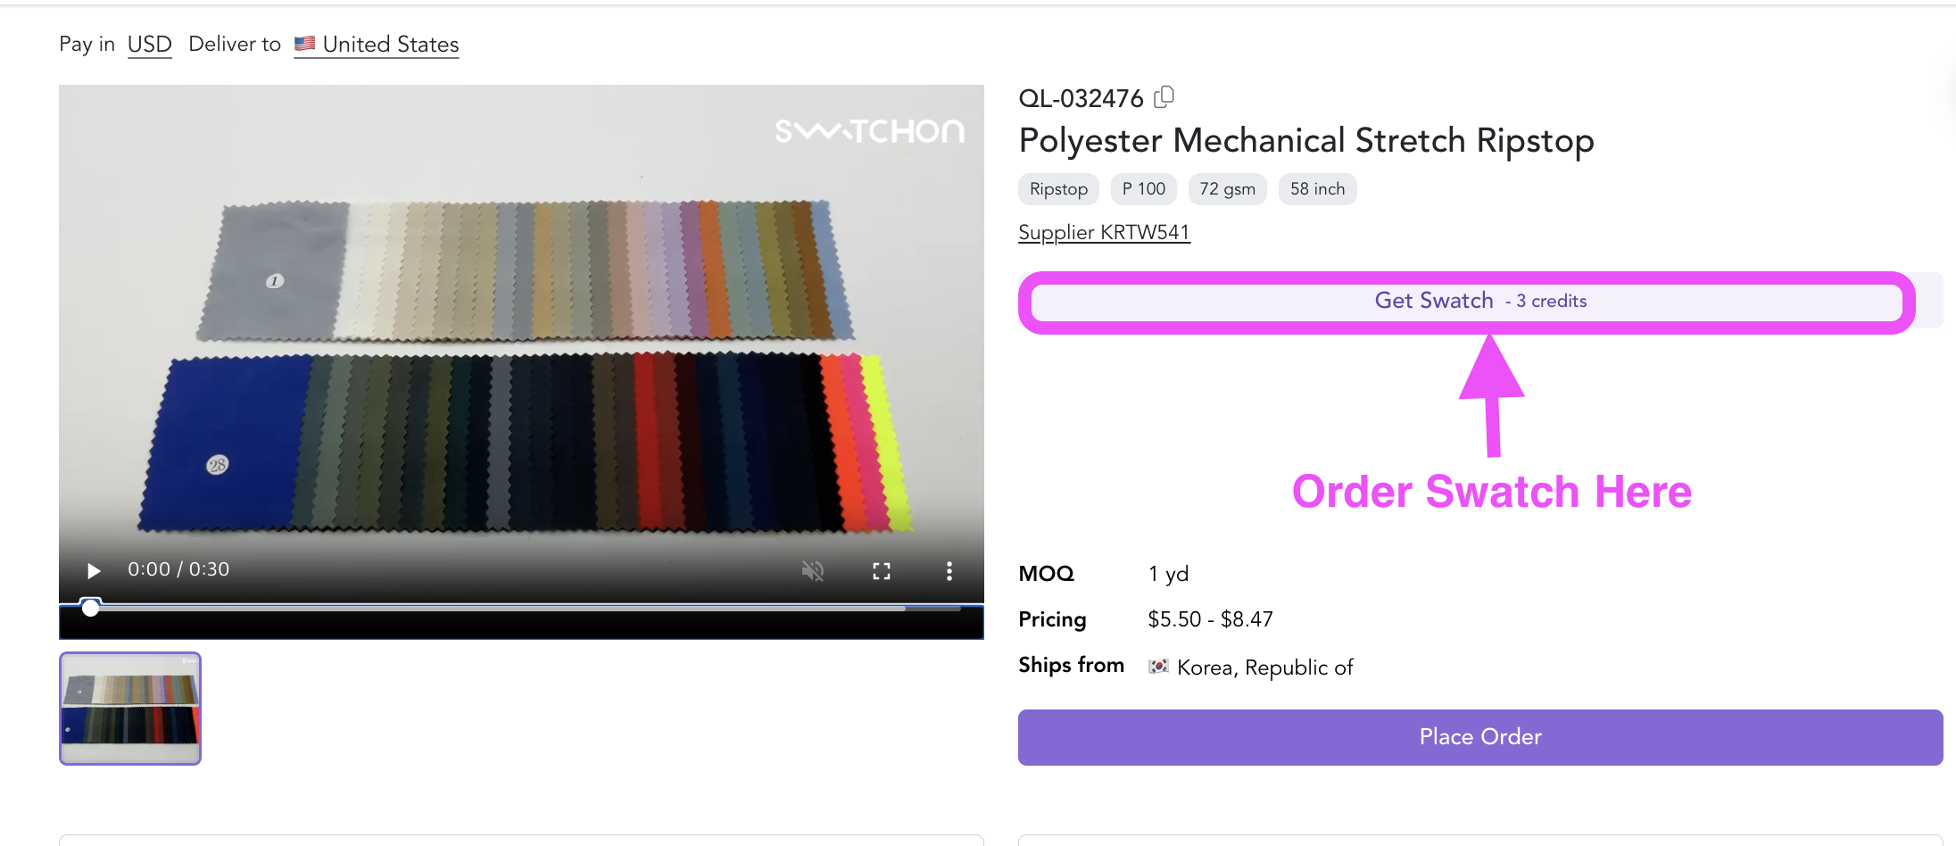Copy the QL-032476 product code
1956x846 pixels.
click(x=1164, y=97)
